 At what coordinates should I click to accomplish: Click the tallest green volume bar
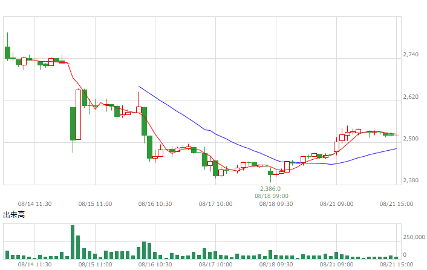click(73, 242)
